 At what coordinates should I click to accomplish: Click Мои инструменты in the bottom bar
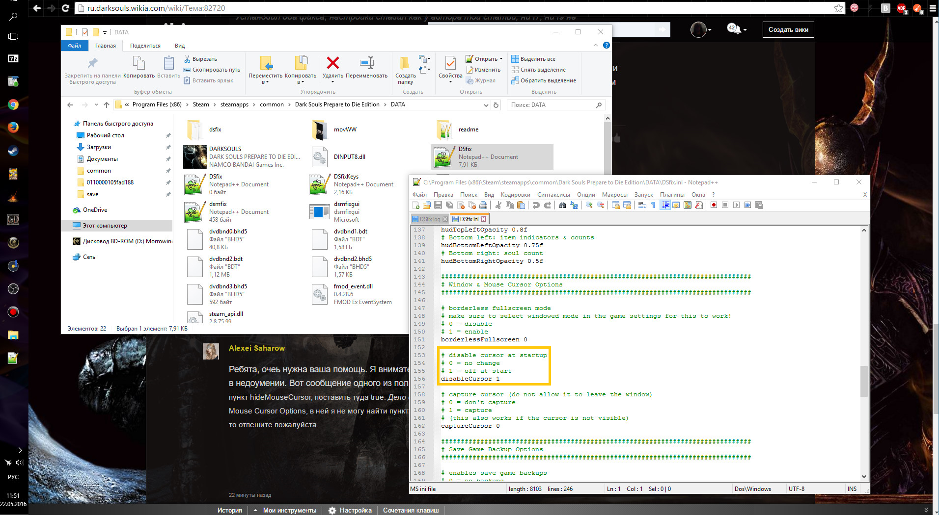click(290, 510)
